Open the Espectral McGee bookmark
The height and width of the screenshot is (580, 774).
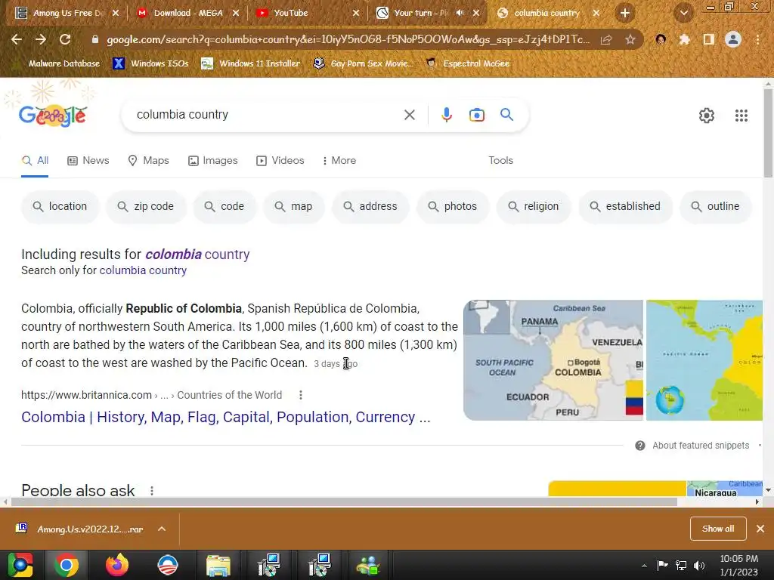468,63
